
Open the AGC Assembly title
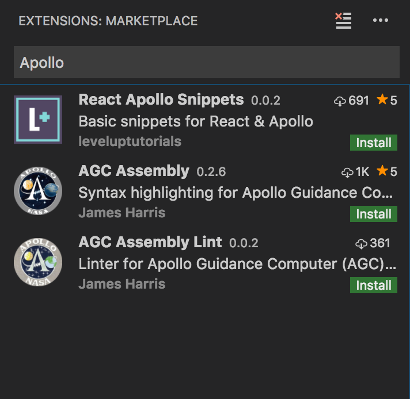click(x=134, y=171)
